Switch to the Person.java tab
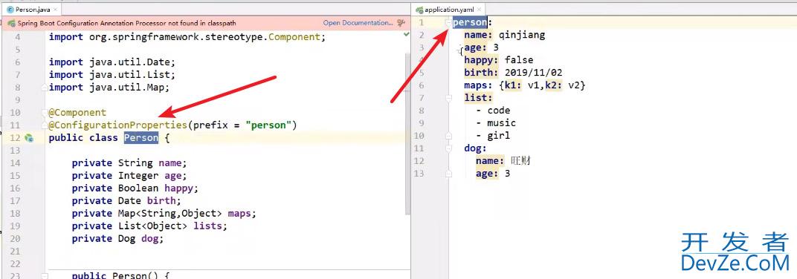 (x=32, y=9)
